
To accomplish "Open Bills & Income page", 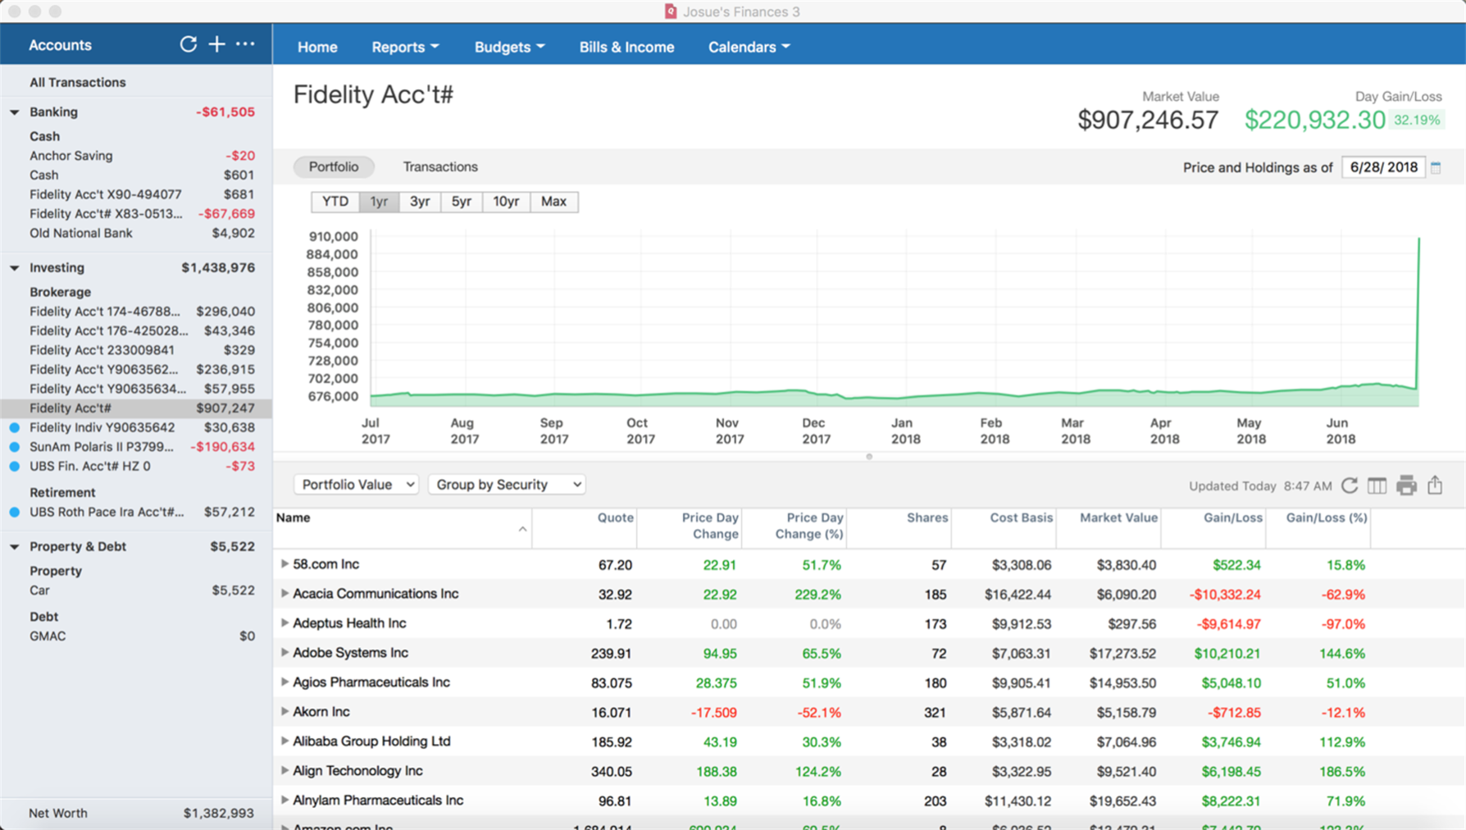I will coord(626,47).
